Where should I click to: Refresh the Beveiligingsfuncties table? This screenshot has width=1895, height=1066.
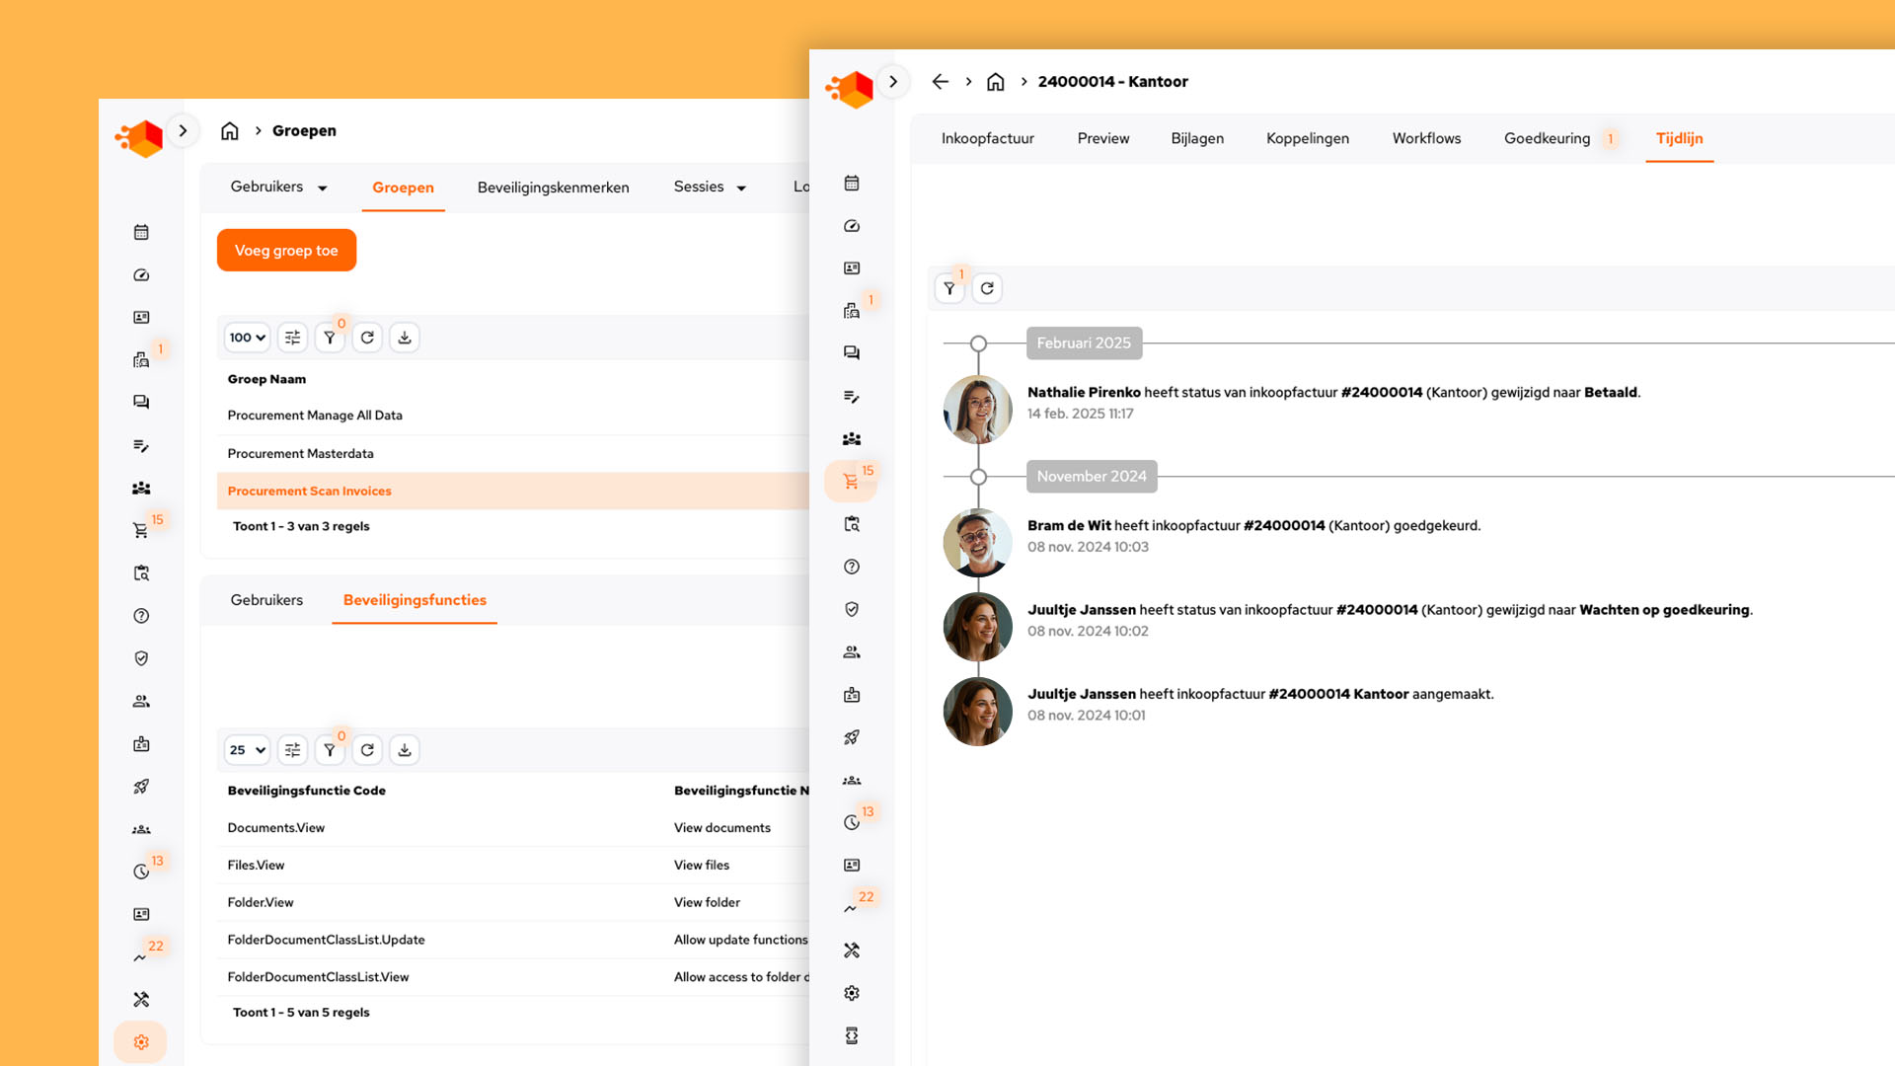click(x=367, y=750)
